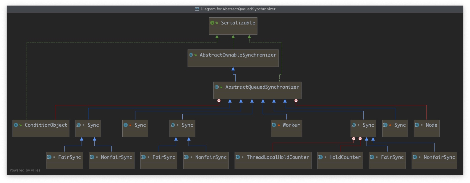Click the class icon on the HoldCounter node
This screenshot has width=470, height=183.
pyautogui.click(x=320, y=157)
